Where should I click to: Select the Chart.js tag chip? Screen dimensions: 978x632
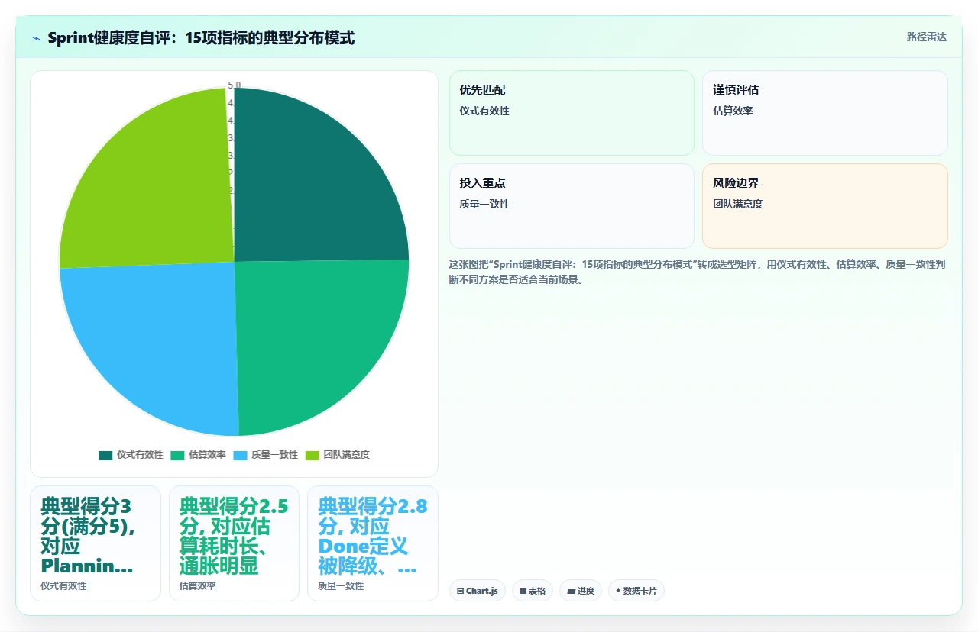click(478, 591)
